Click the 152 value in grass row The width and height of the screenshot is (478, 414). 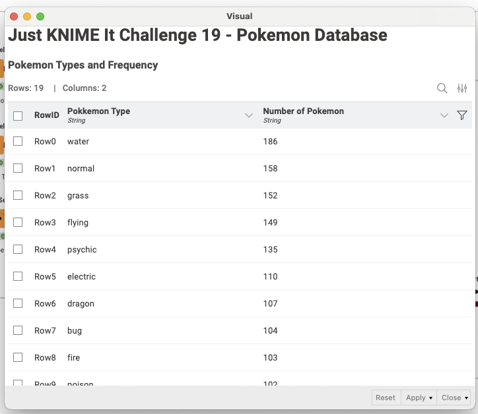pos(270,196)
